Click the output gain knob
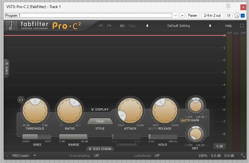The height and width of the screenshot is (163, 249). click(x=196, y=105)
